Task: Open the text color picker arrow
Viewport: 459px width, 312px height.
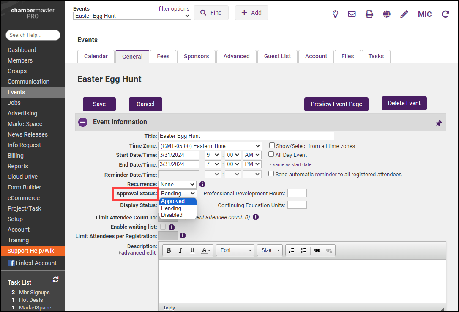Action: pyautogui.click(x=209, y=251)
